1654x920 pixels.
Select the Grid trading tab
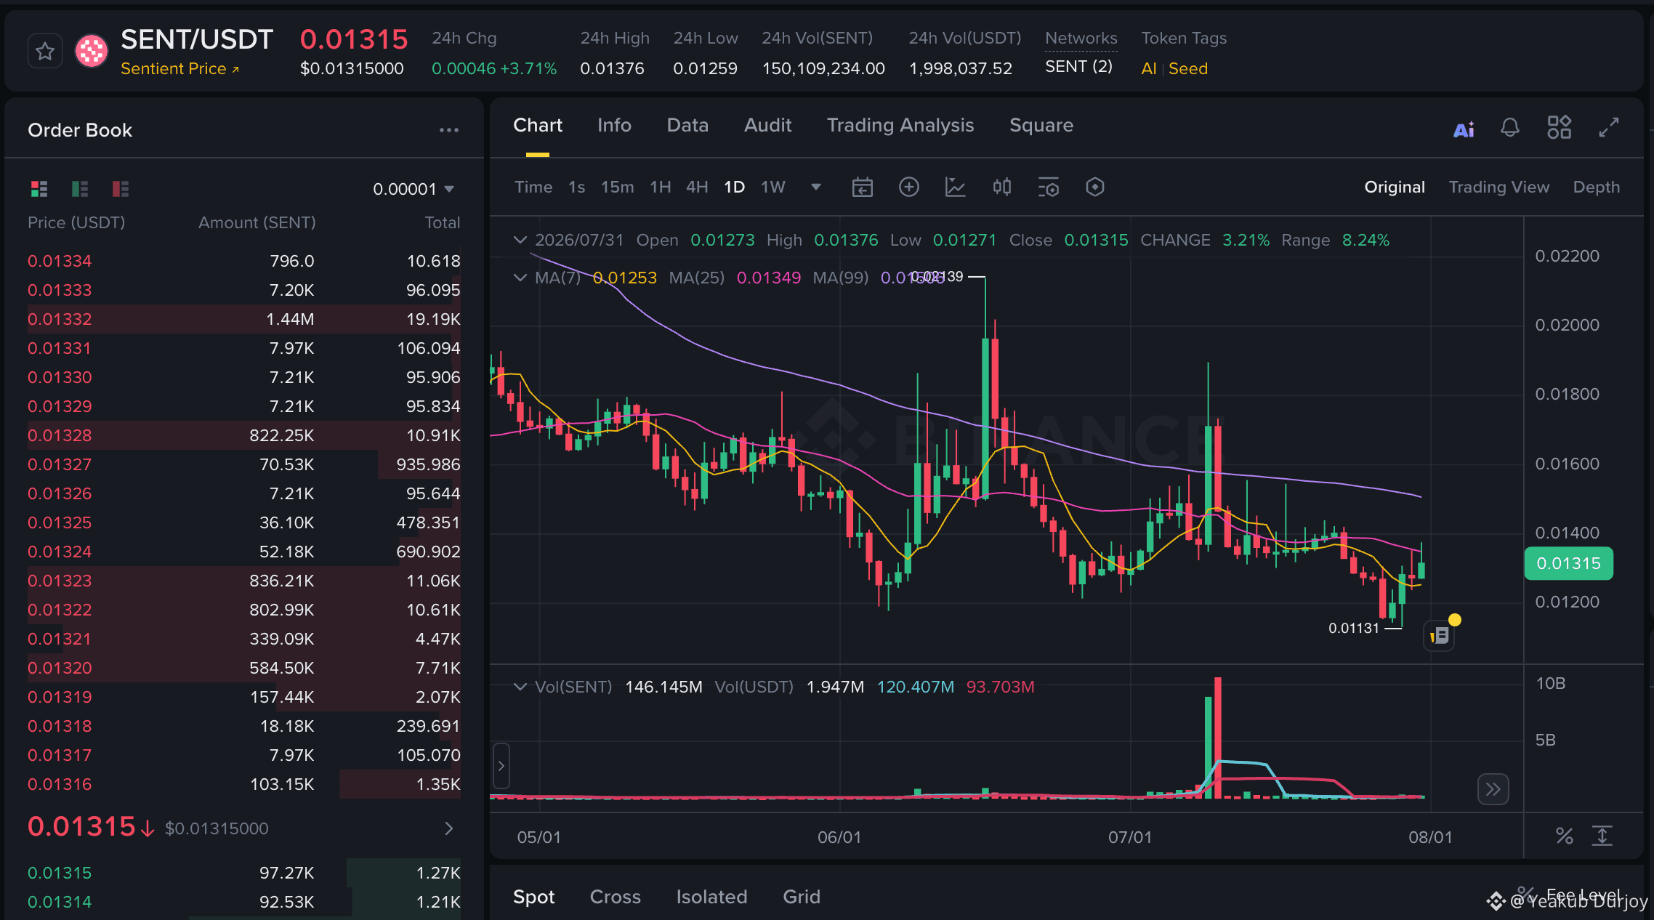point(802,897)
